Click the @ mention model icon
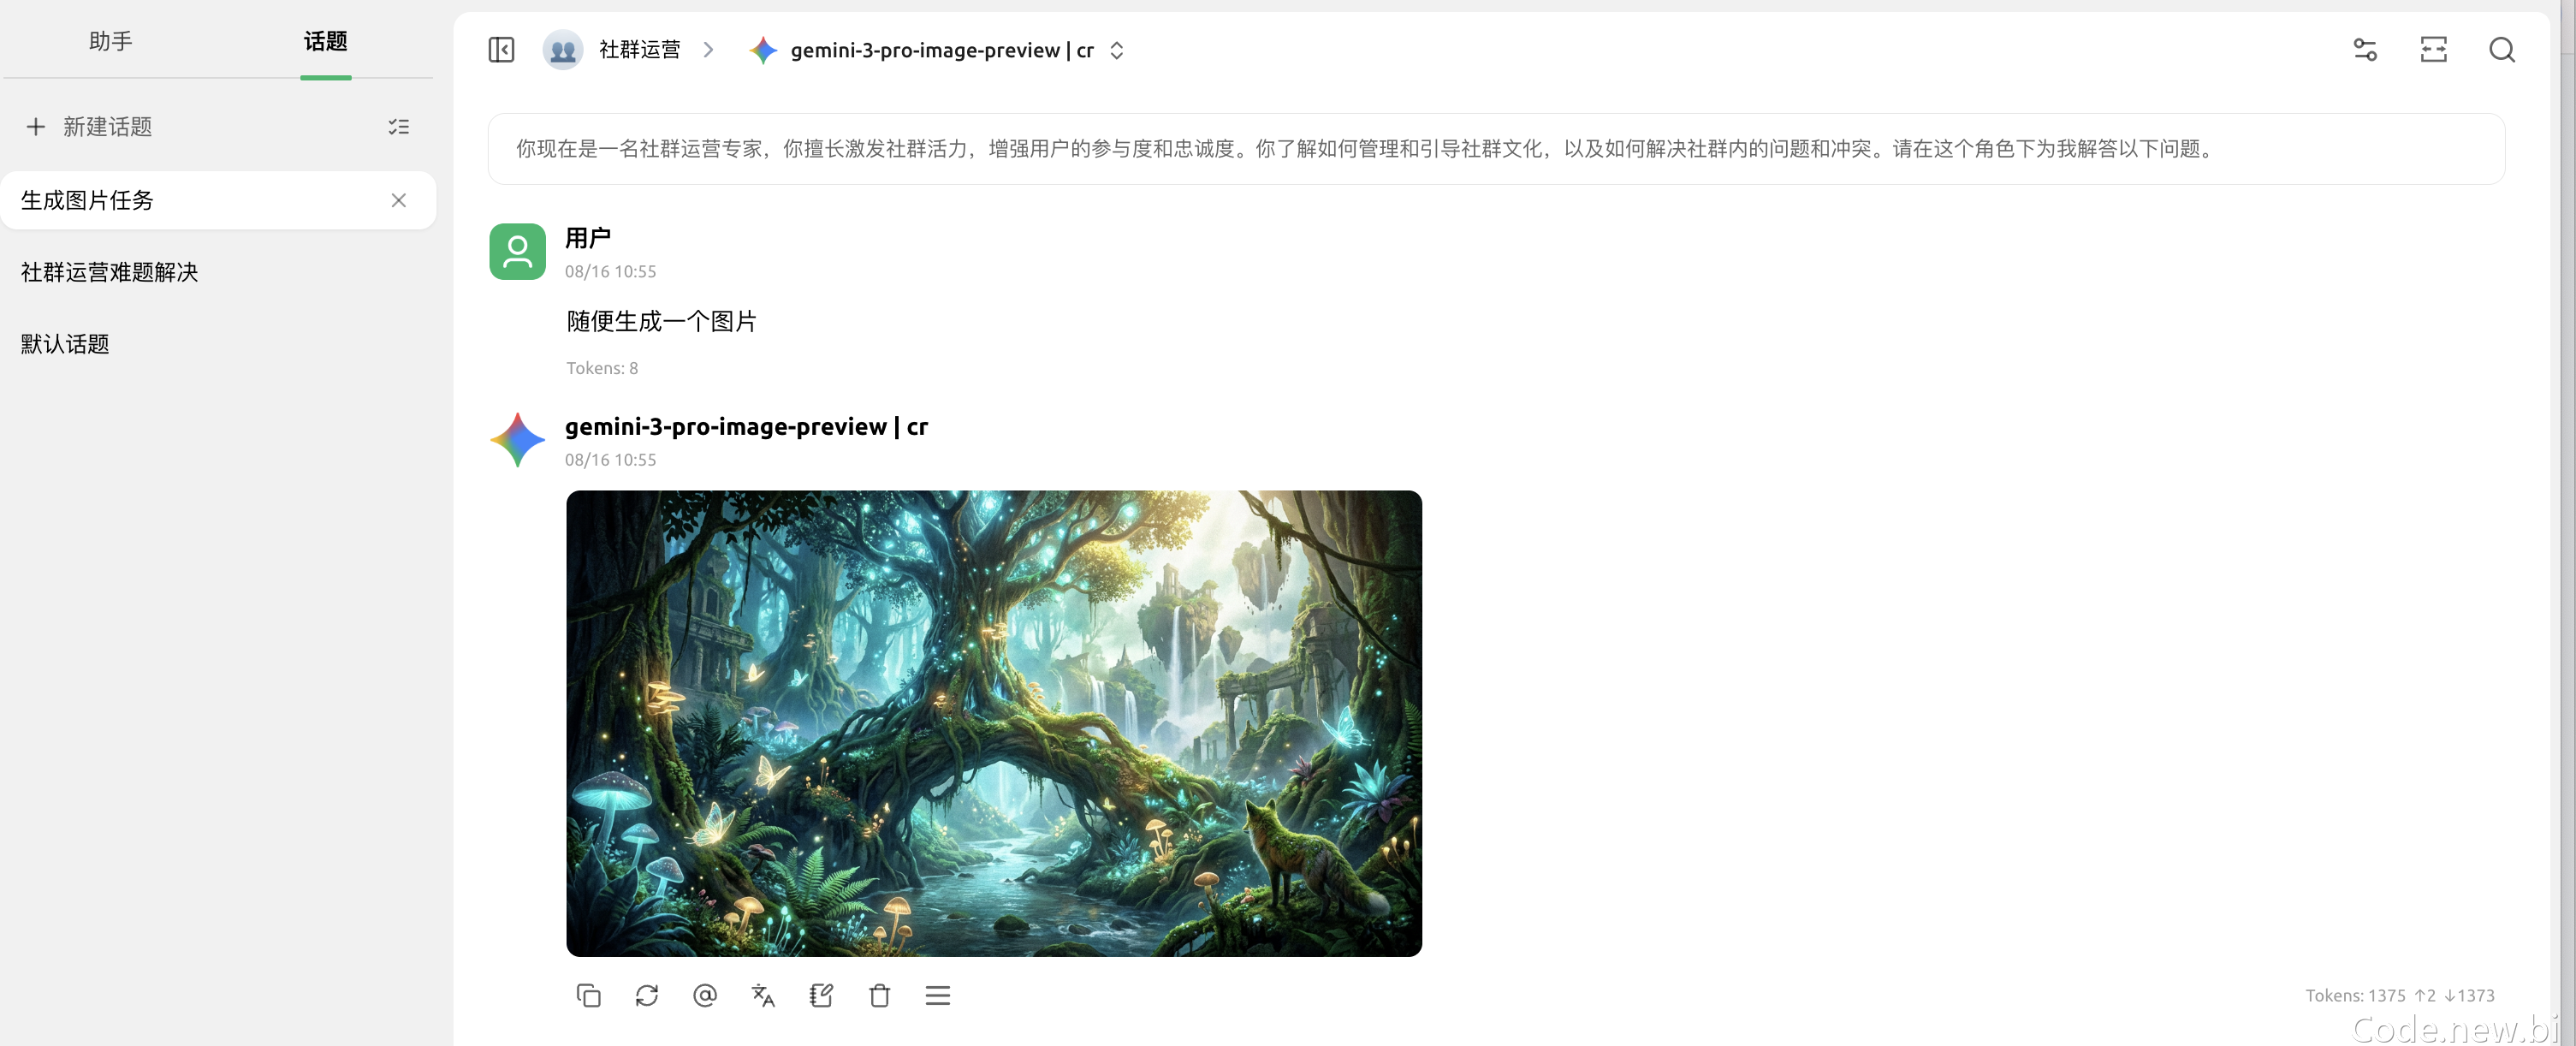The width and height of the screenshot is (2576, 1046). 704,995
